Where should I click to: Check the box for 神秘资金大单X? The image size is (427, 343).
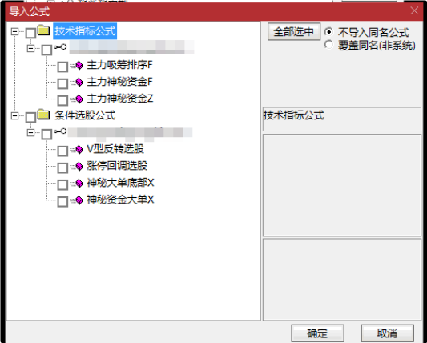62,202
